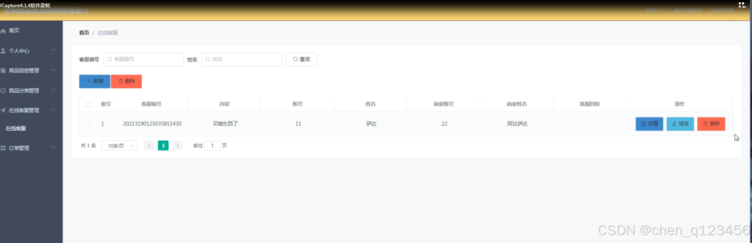Click 退出到前台 in the top header
This screenshot has height=243, width=752.
(x=688, y=10)
